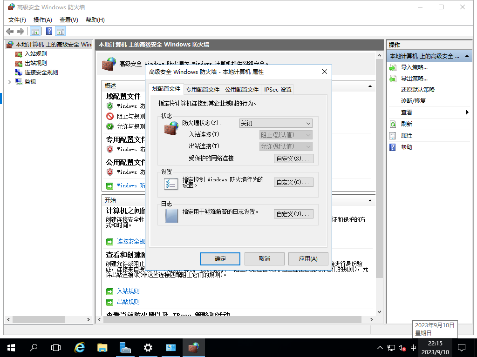Click 属性 icon in actions pane
The image size is (477, 357).
[393, 136]
